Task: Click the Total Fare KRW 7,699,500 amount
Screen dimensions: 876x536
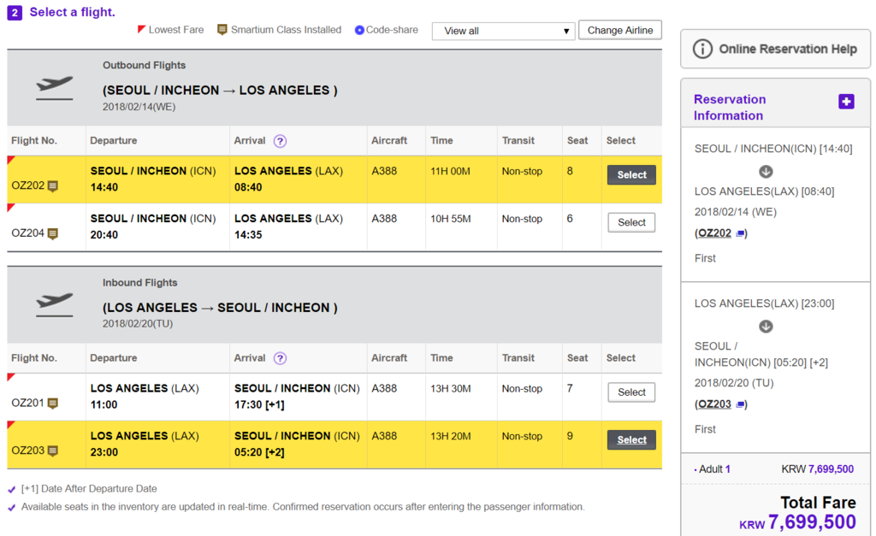Action: point(798,522)
